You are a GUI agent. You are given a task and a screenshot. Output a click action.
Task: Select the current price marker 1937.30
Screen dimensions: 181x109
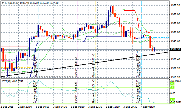pos(175,49)
